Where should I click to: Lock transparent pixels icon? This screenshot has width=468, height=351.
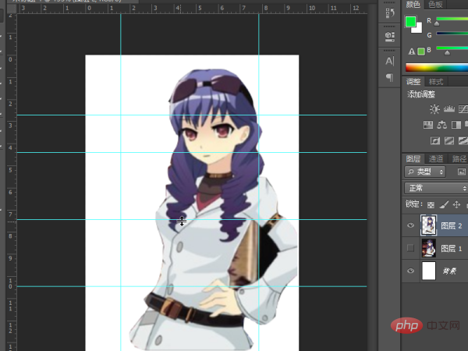[431, 204]
